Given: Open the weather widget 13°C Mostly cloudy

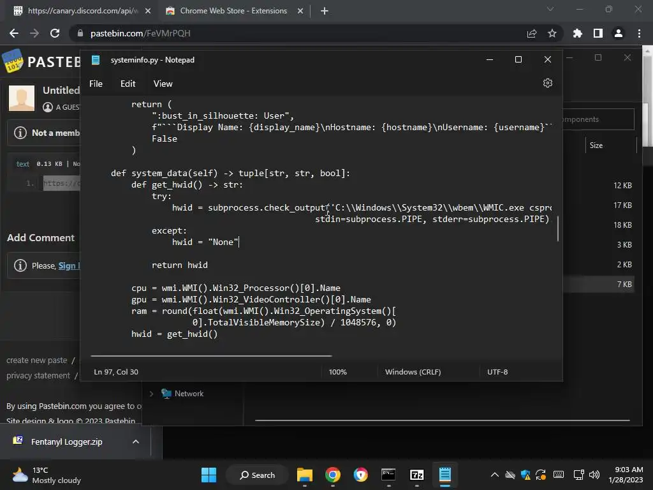Looking at the screenshot, I should [x=47, y=475].
